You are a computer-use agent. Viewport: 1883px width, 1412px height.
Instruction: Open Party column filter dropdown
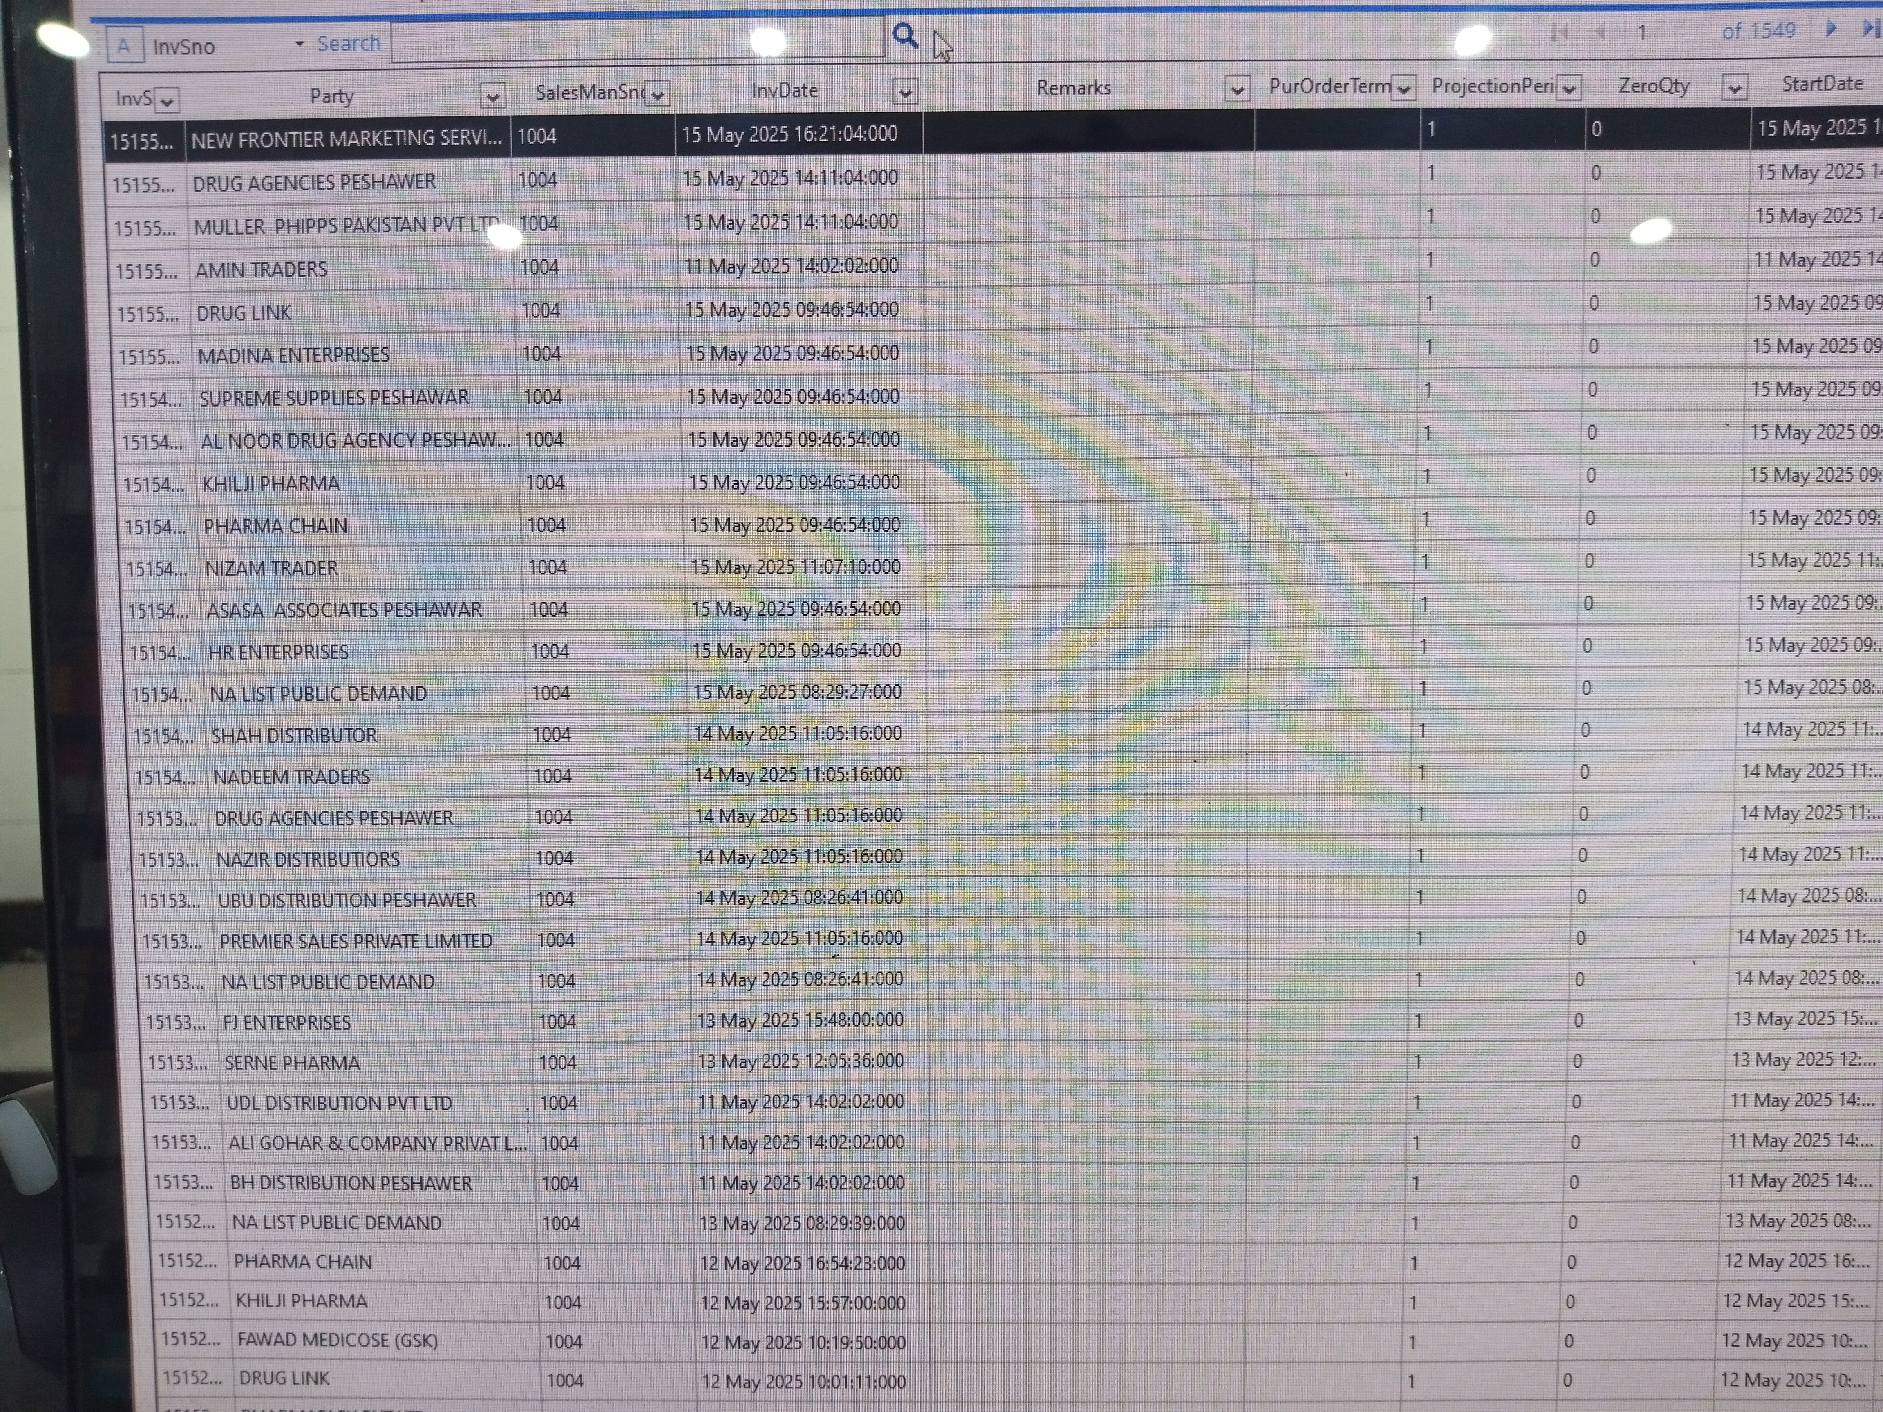[492, 96]
